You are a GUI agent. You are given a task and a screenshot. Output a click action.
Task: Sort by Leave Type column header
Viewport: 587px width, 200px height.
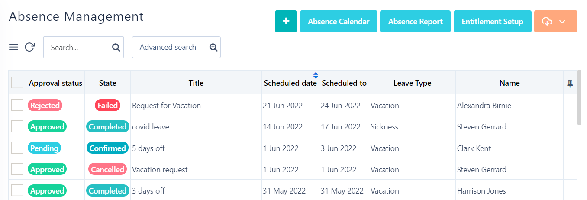[x=412, y=83]
